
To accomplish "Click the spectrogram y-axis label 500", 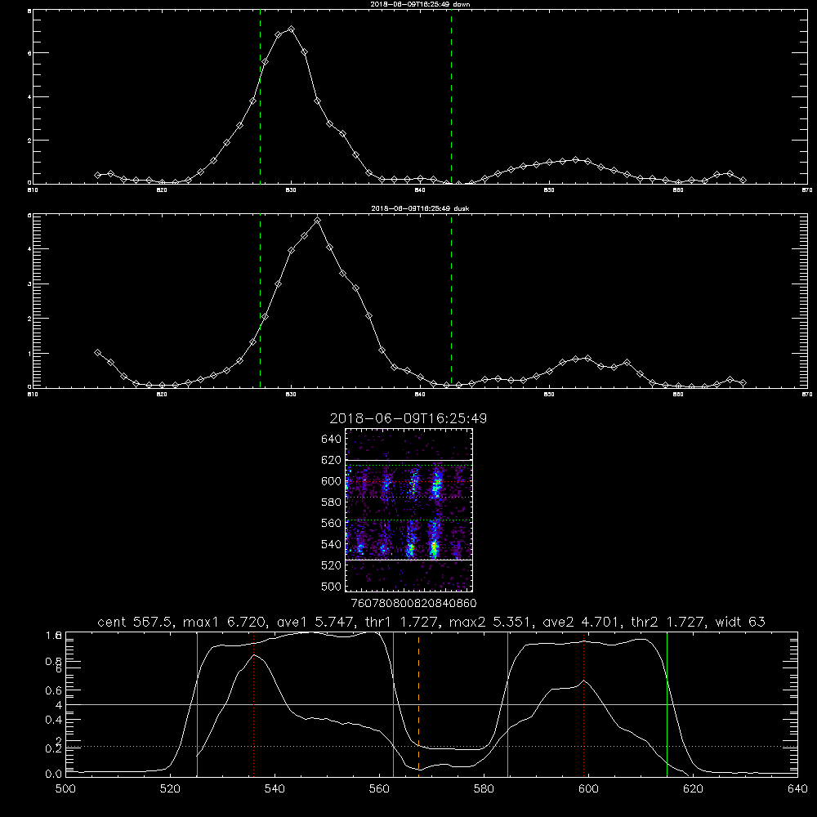I will [x=332, y=587].
